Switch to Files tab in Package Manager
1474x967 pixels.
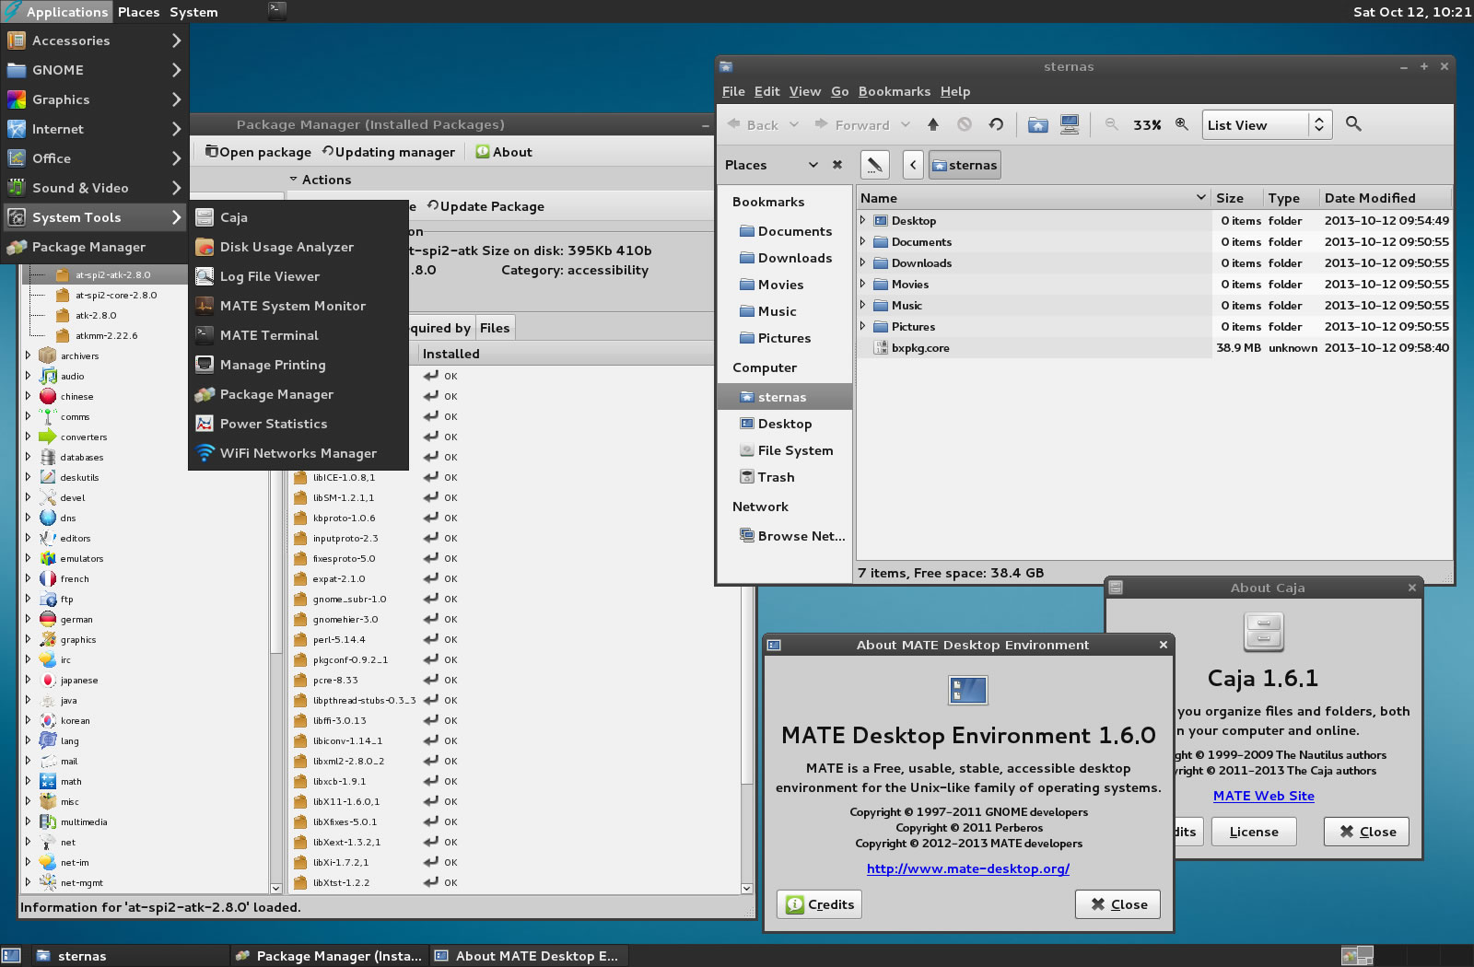(495, 328)
